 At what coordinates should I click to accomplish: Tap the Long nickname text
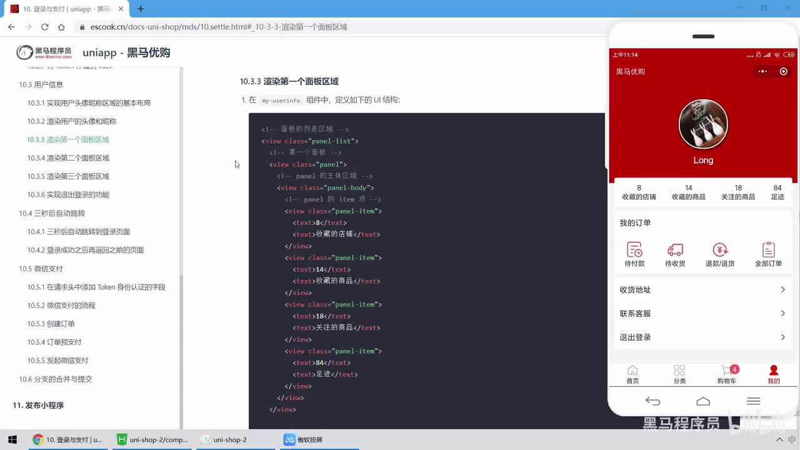tap(703, 160)
